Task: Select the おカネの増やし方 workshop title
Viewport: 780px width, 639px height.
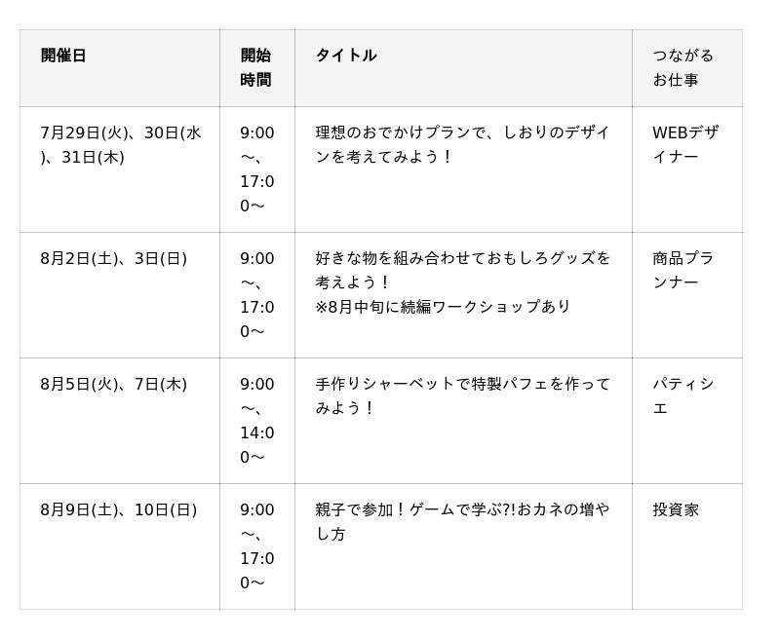Action: (462, 521)
